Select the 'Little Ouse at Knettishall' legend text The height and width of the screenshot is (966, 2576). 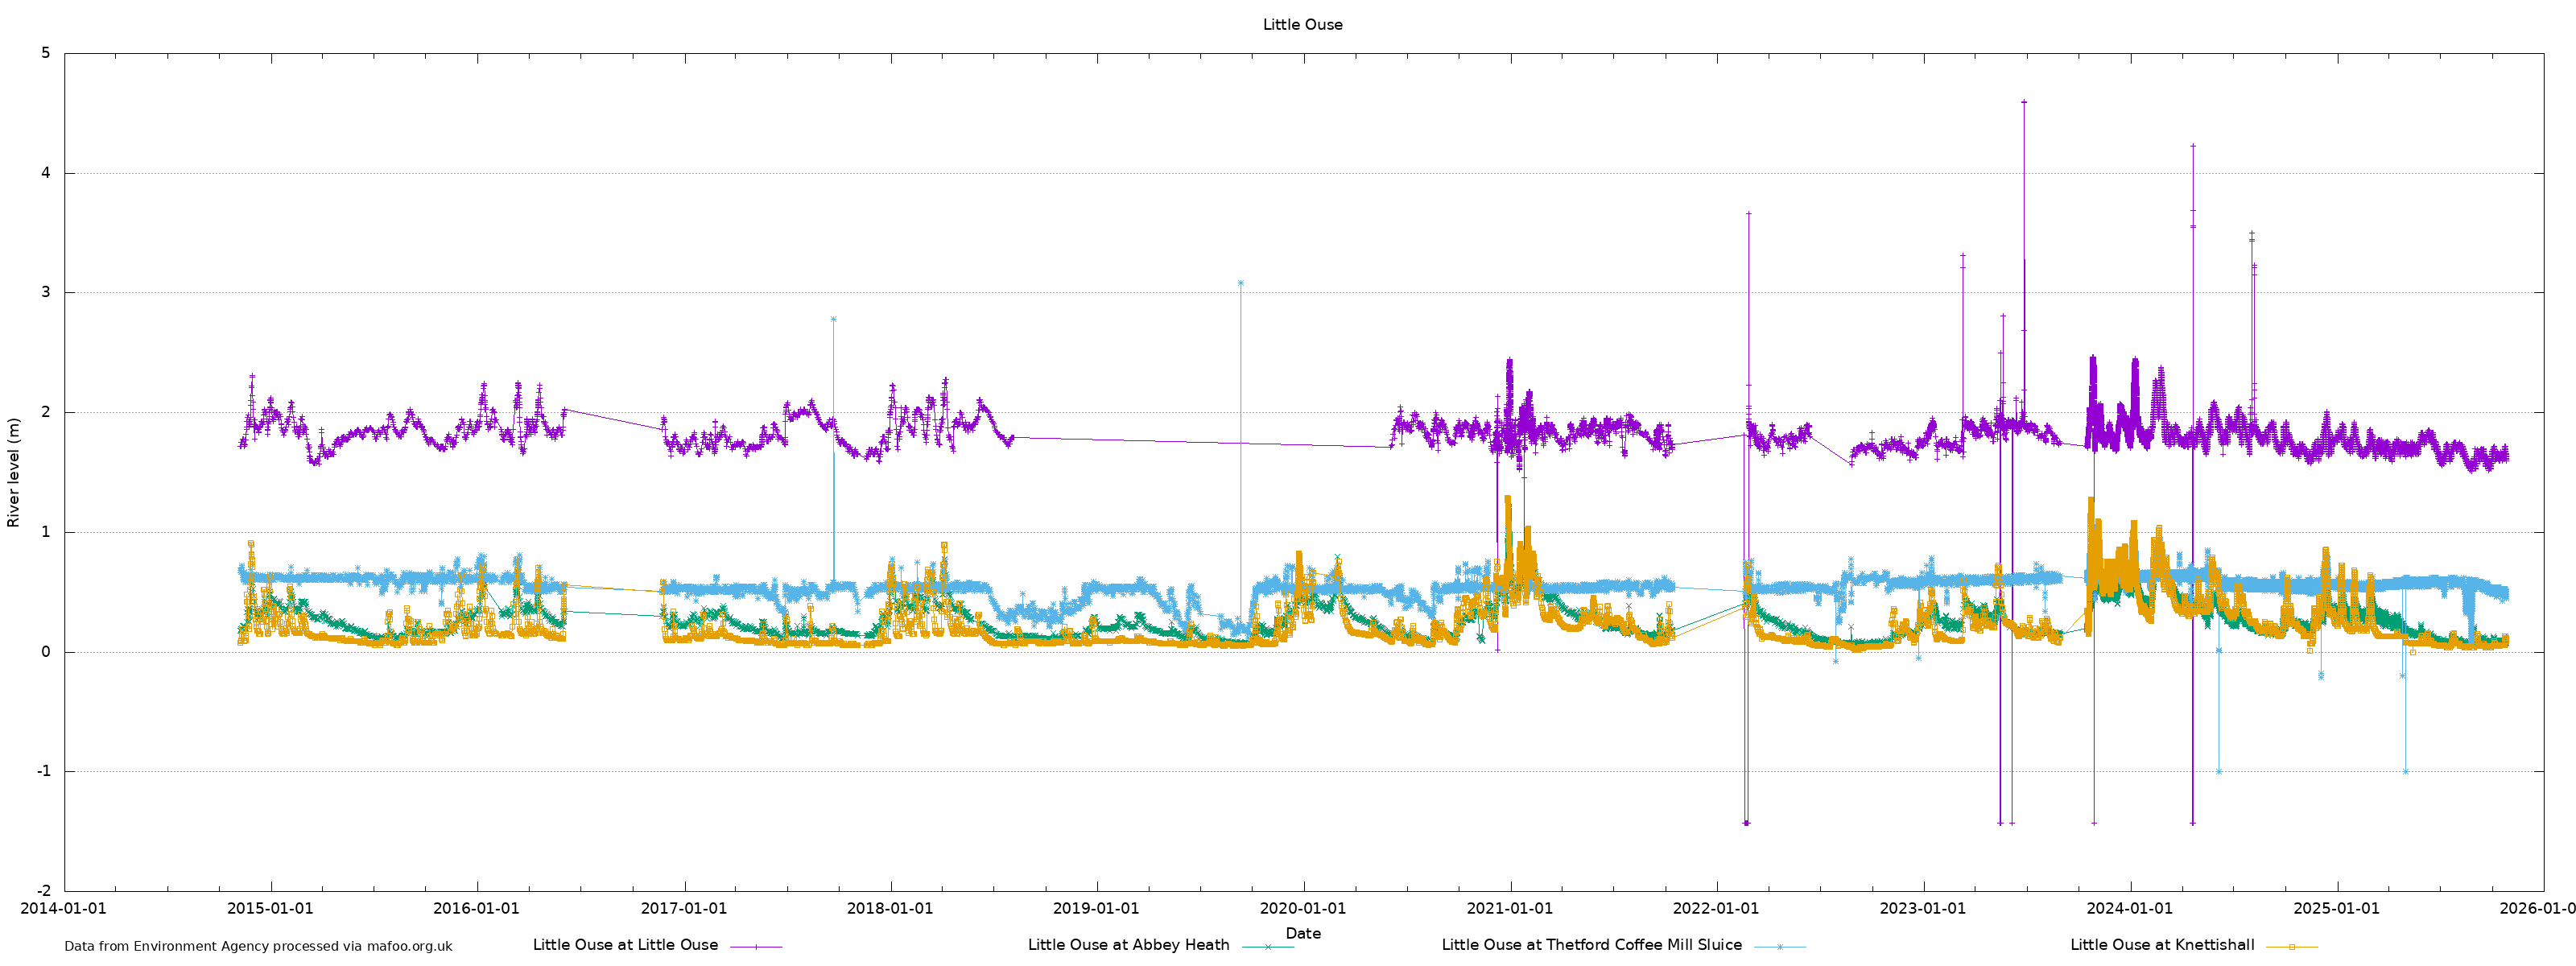click(2162, 945)
